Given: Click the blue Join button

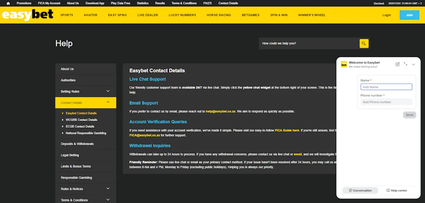Looking at the screenshot, I should (x=409, y=15).
